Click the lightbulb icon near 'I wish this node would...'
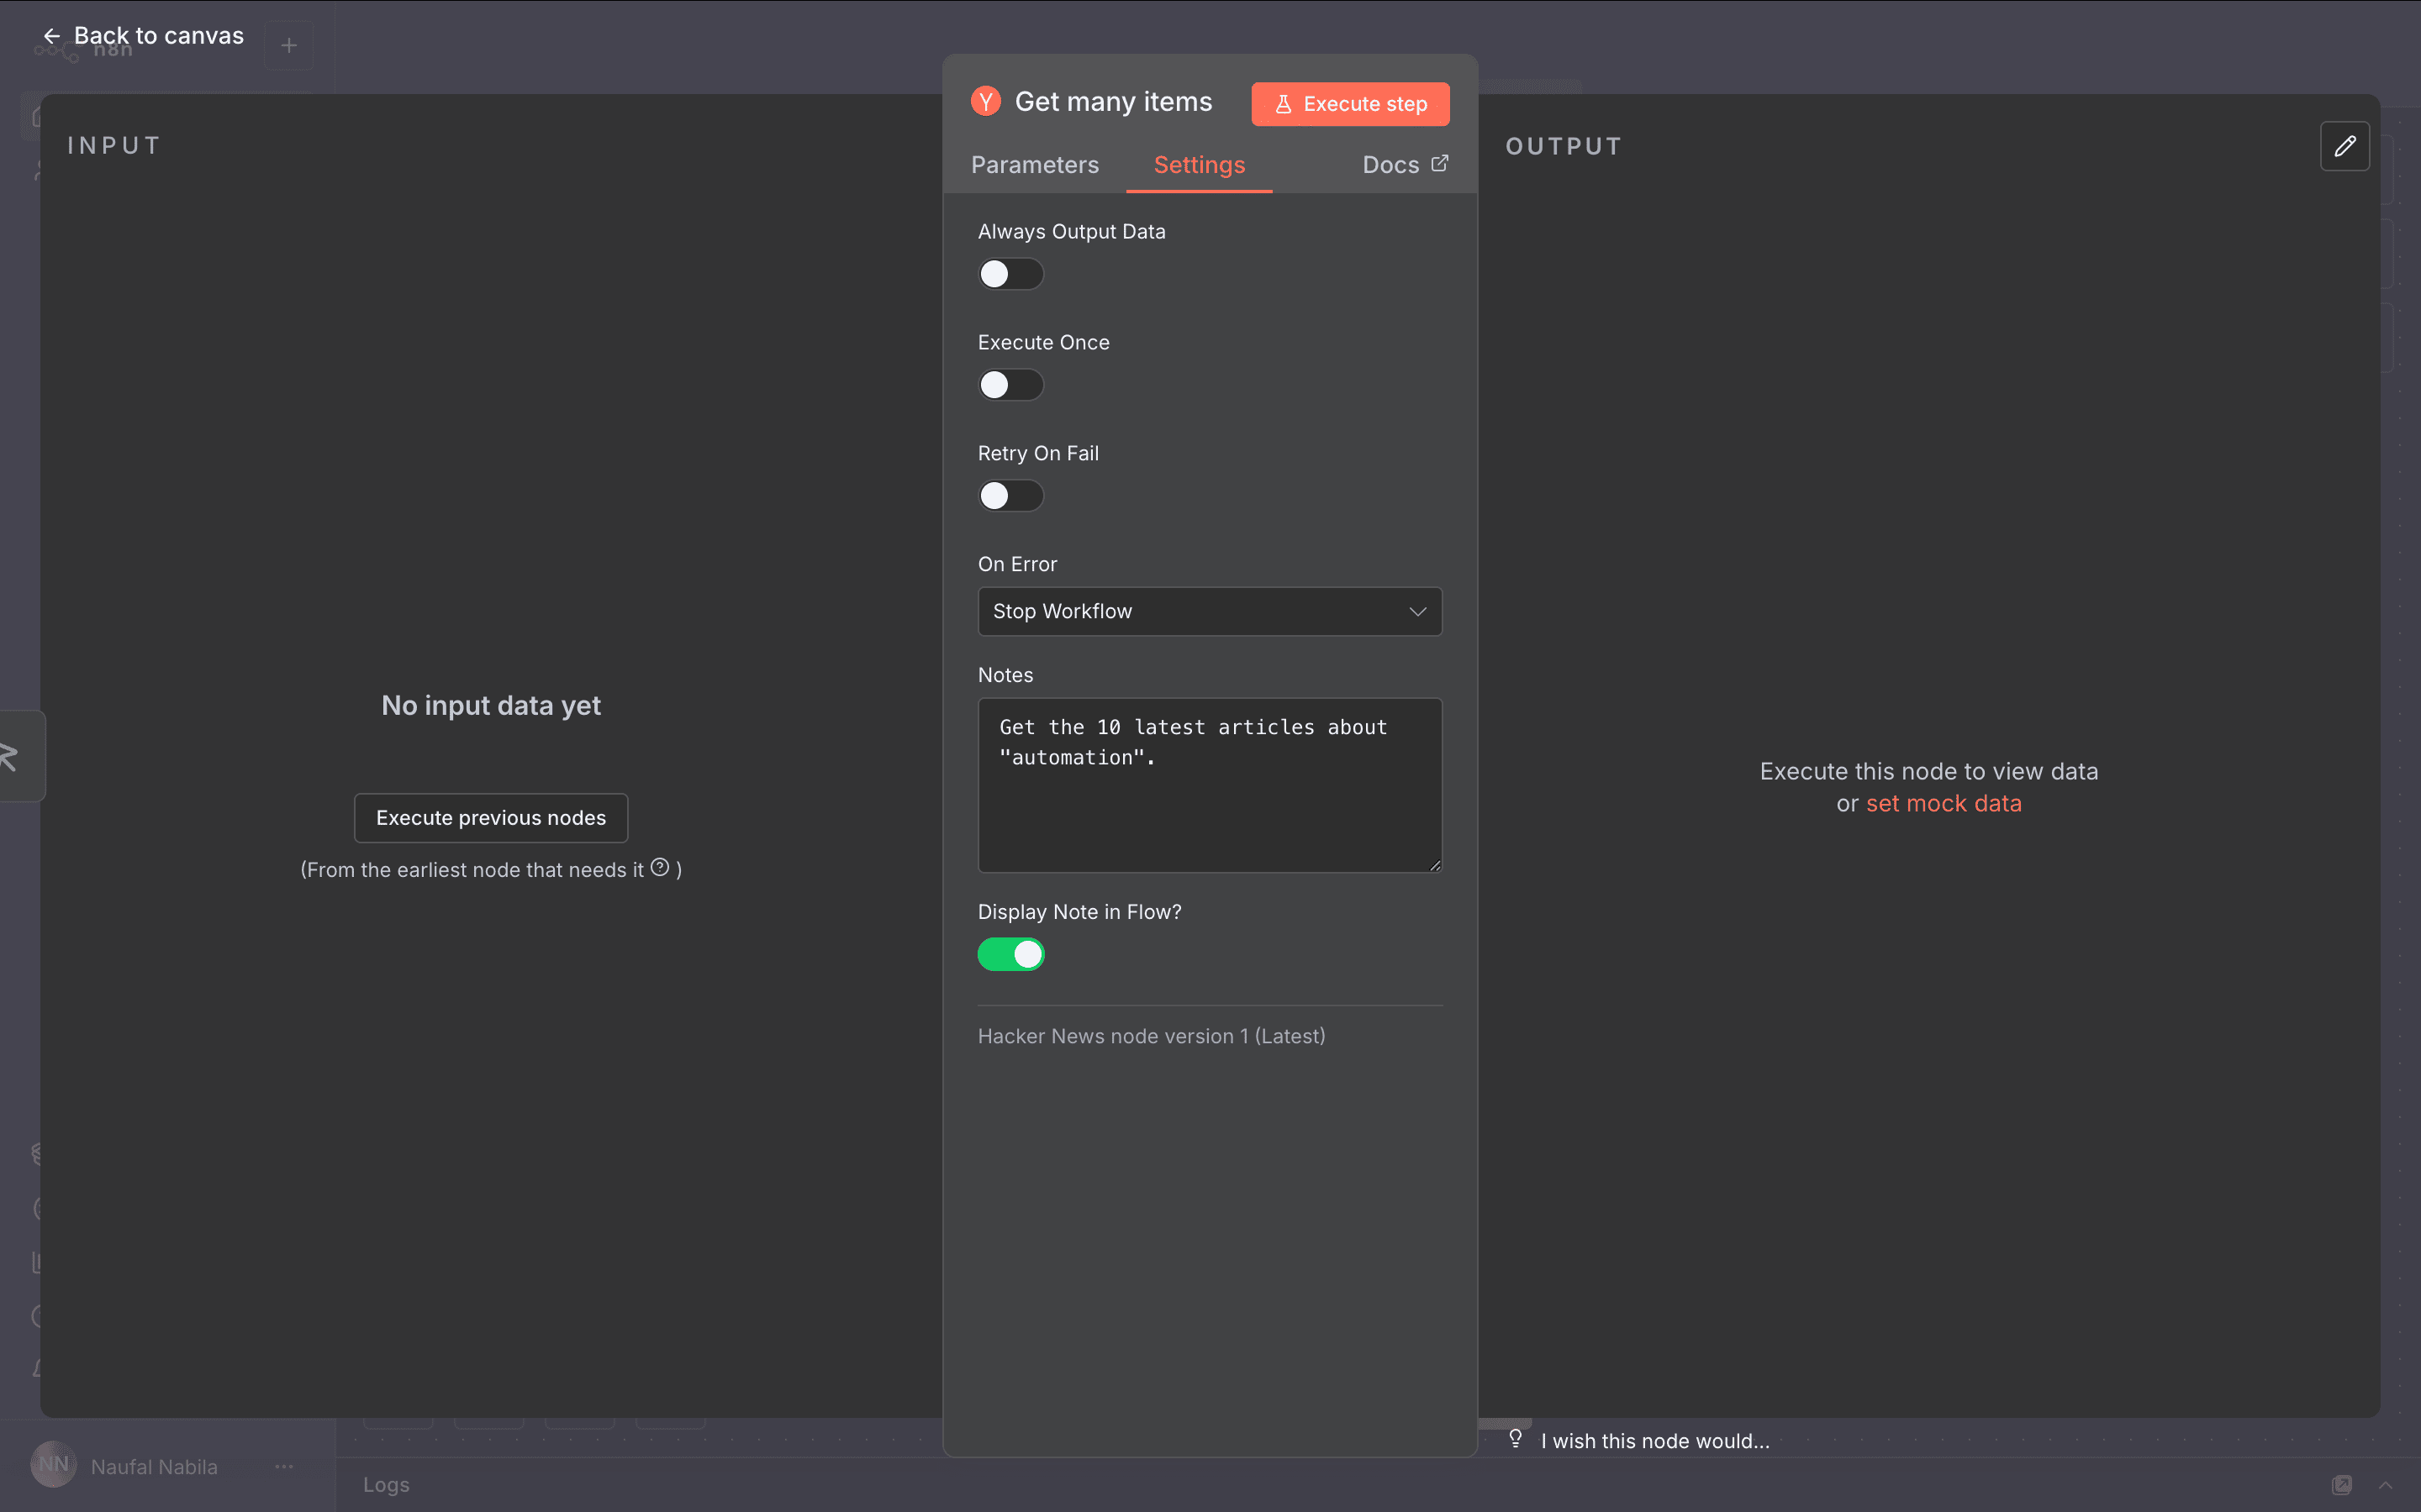This screenshot has height=1512, width=2421. 1516,1439
